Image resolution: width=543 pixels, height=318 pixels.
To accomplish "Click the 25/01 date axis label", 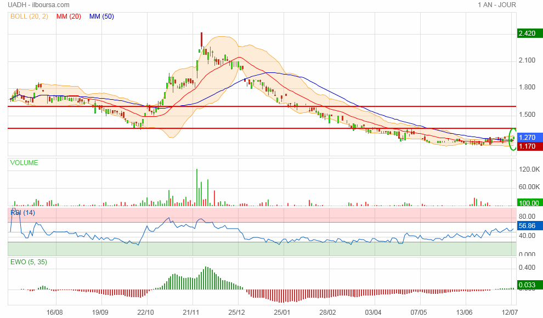I will pyautogui.click(x=282, y=313).
